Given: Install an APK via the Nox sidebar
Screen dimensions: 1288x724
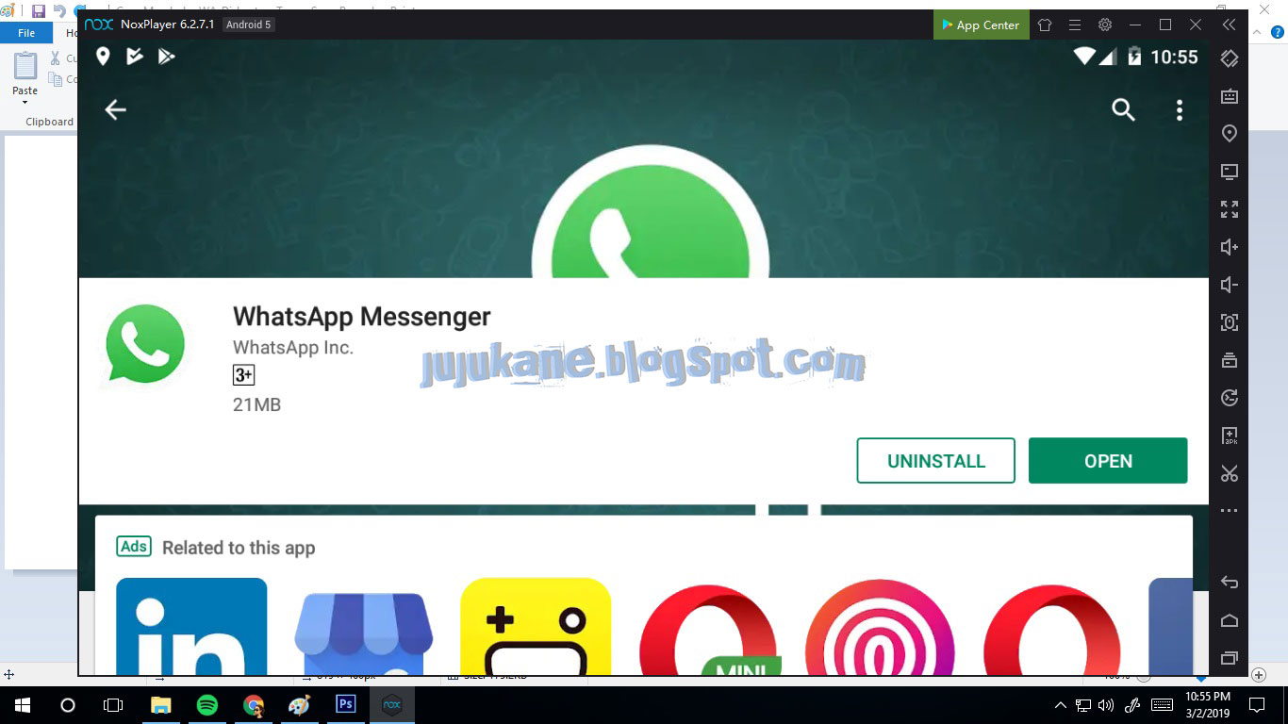Looking at the screenshot, I should click(x=1230, y=436).
